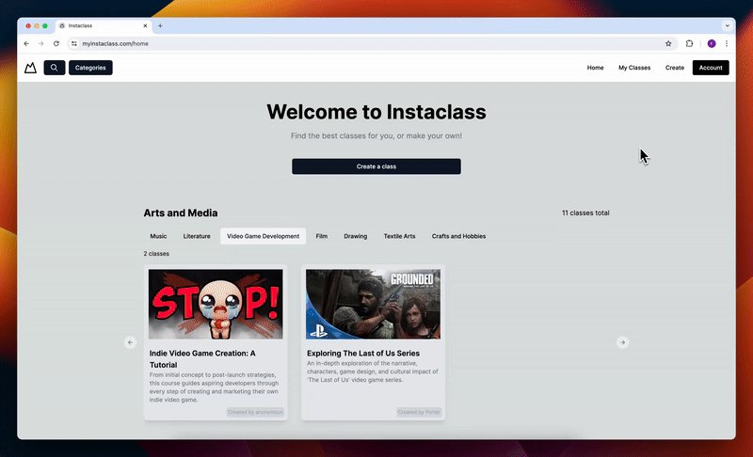This screenshot has height=457, width=753.
Task: Select the Film category tab
Action: click(322, 236)
